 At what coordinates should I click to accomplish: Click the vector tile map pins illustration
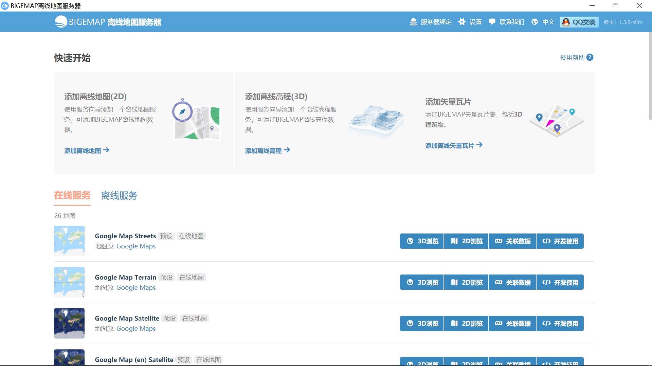pos(557,121)
